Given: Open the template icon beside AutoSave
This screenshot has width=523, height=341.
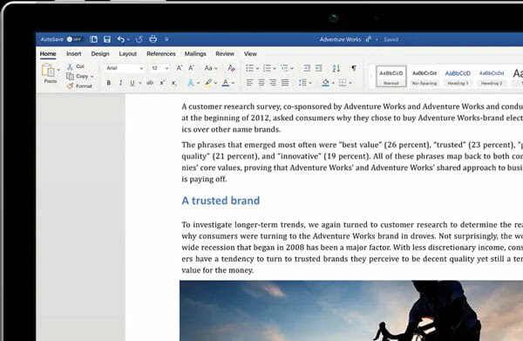Looking at the screenshot, I should 94,39.
